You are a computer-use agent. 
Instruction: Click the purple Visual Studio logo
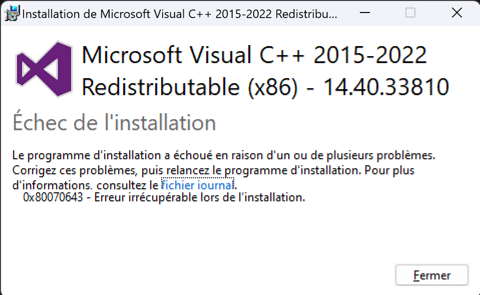[44, 69]
